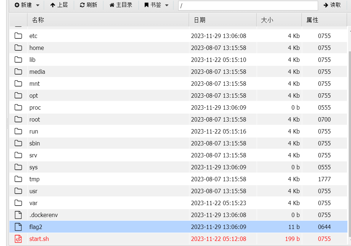Click the file list vertical scrollbar
This screenshot has height=246, width=351.
(349, 145)
